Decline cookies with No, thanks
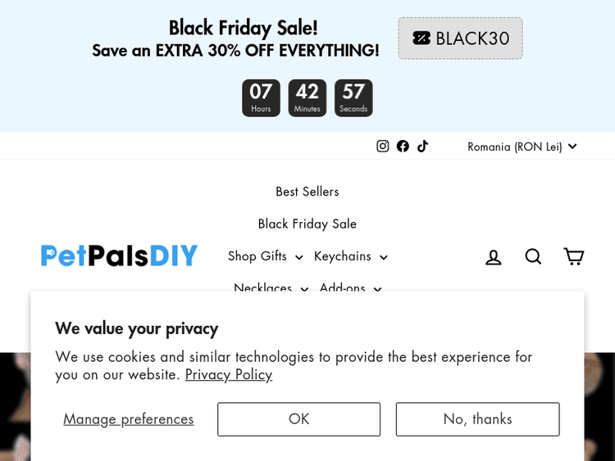 tap(477, 419)
